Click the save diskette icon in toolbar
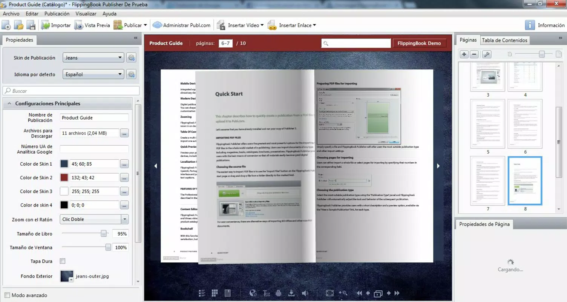Image resolution: width=567 pixels, height=302 pixels. [x=31, y=25]
